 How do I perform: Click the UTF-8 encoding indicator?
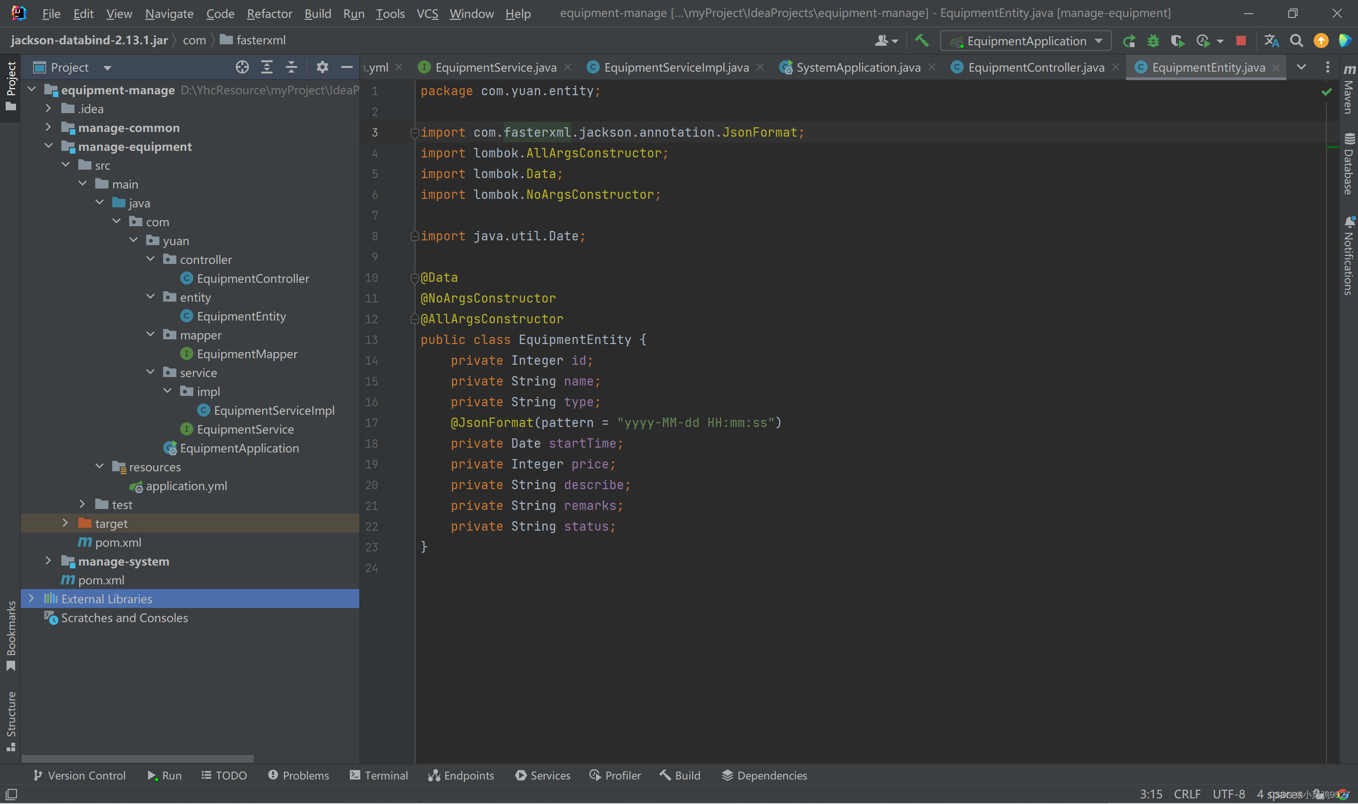1228,794
